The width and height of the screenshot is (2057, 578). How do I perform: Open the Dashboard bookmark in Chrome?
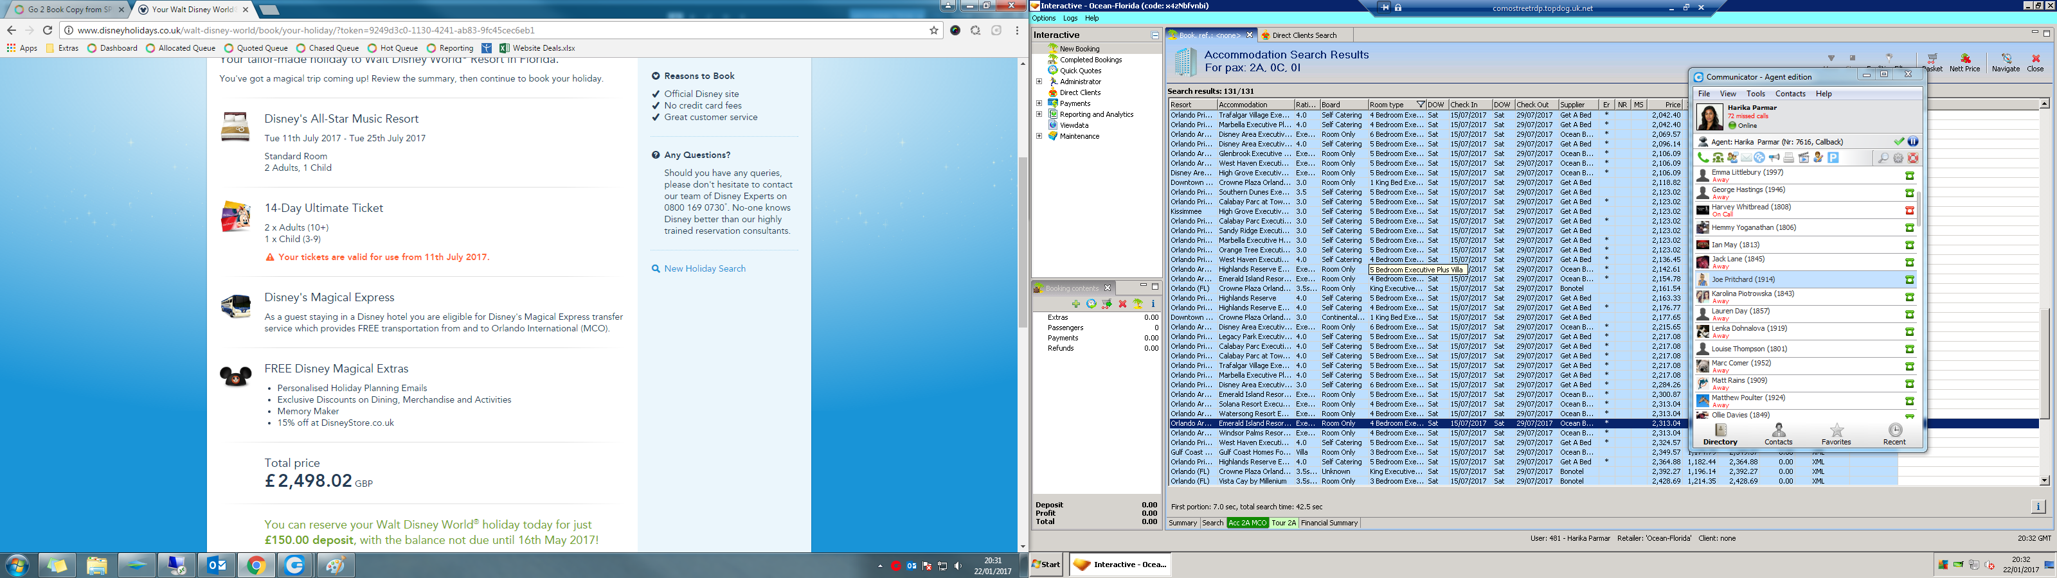tap(112, 48)
